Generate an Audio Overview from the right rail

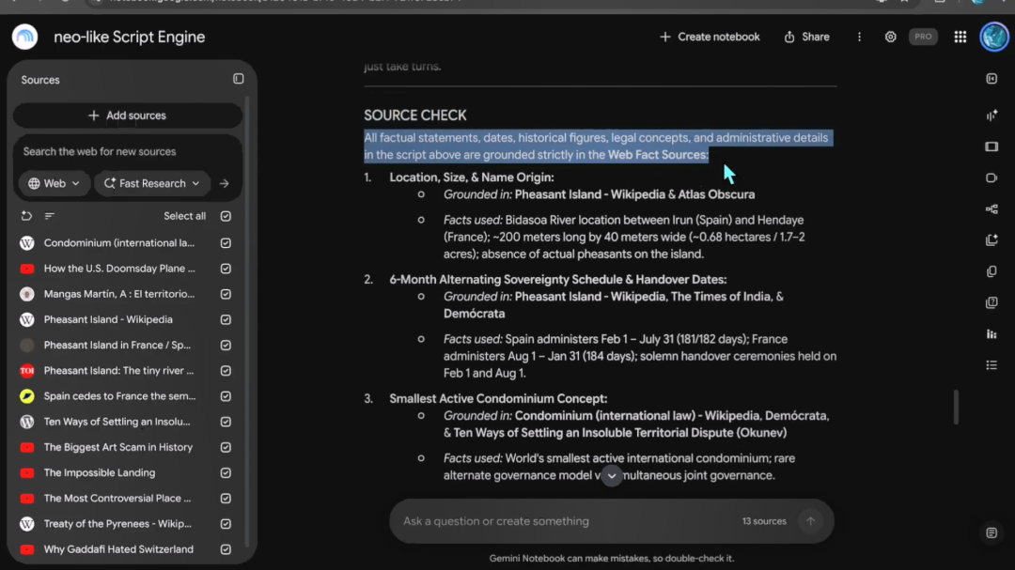click(x=992, y=116)
